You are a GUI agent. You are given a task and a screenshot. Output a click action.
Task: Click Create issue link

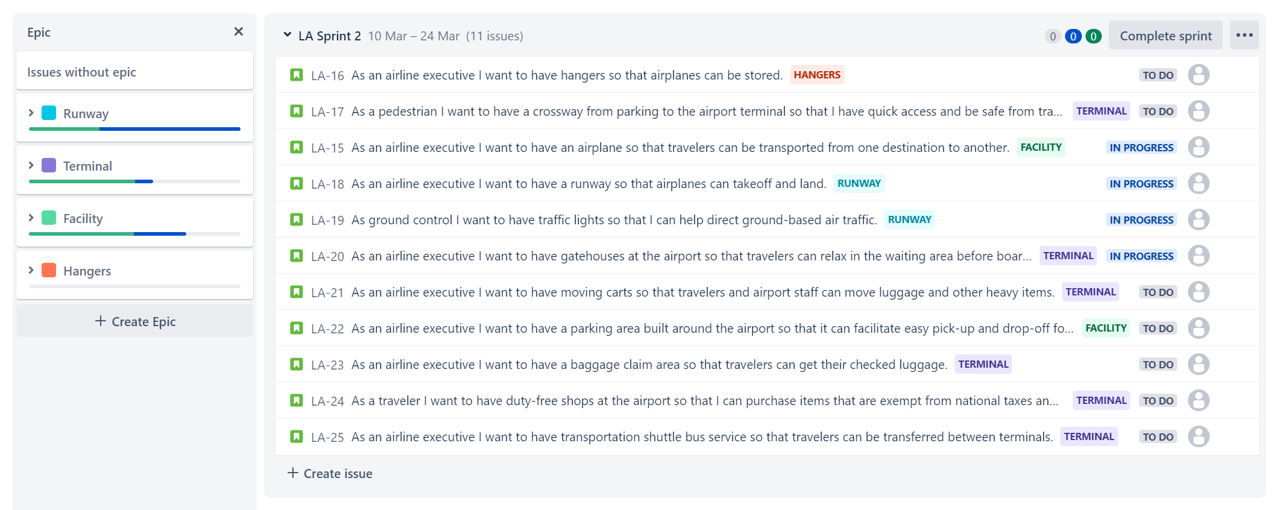(x=330, y=473)
